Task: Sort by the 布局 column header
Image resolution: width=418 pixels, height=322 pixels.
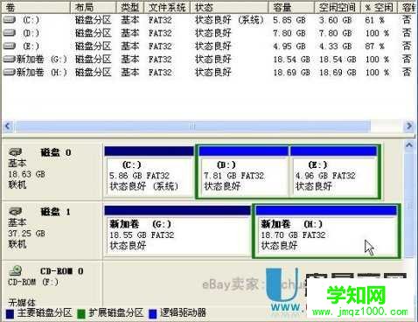Action: click(94, 7)
